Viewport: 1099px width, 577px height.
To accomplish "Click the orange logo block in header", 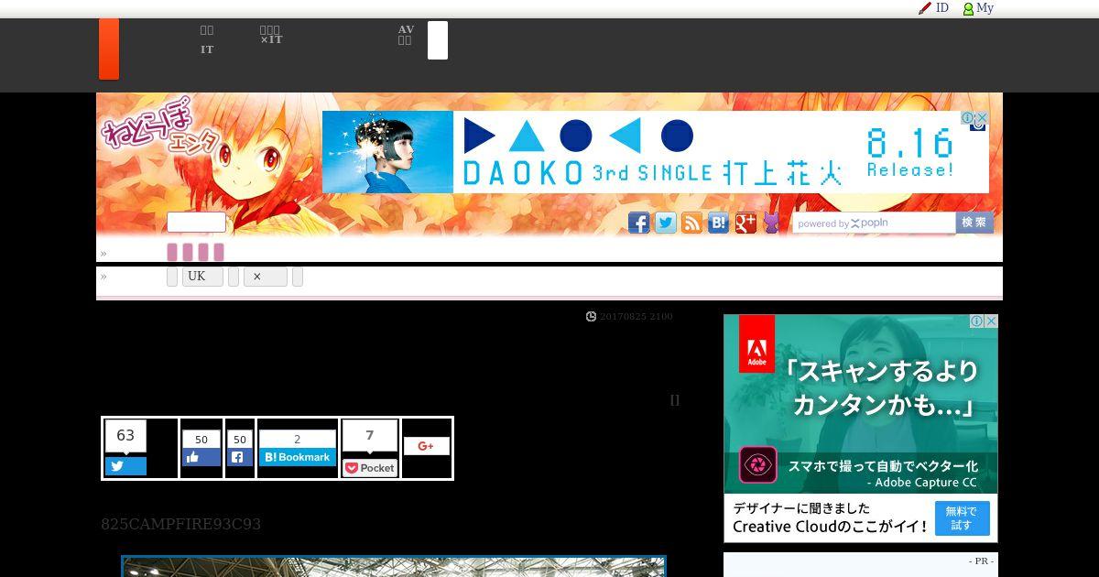I will coord(109,49).
